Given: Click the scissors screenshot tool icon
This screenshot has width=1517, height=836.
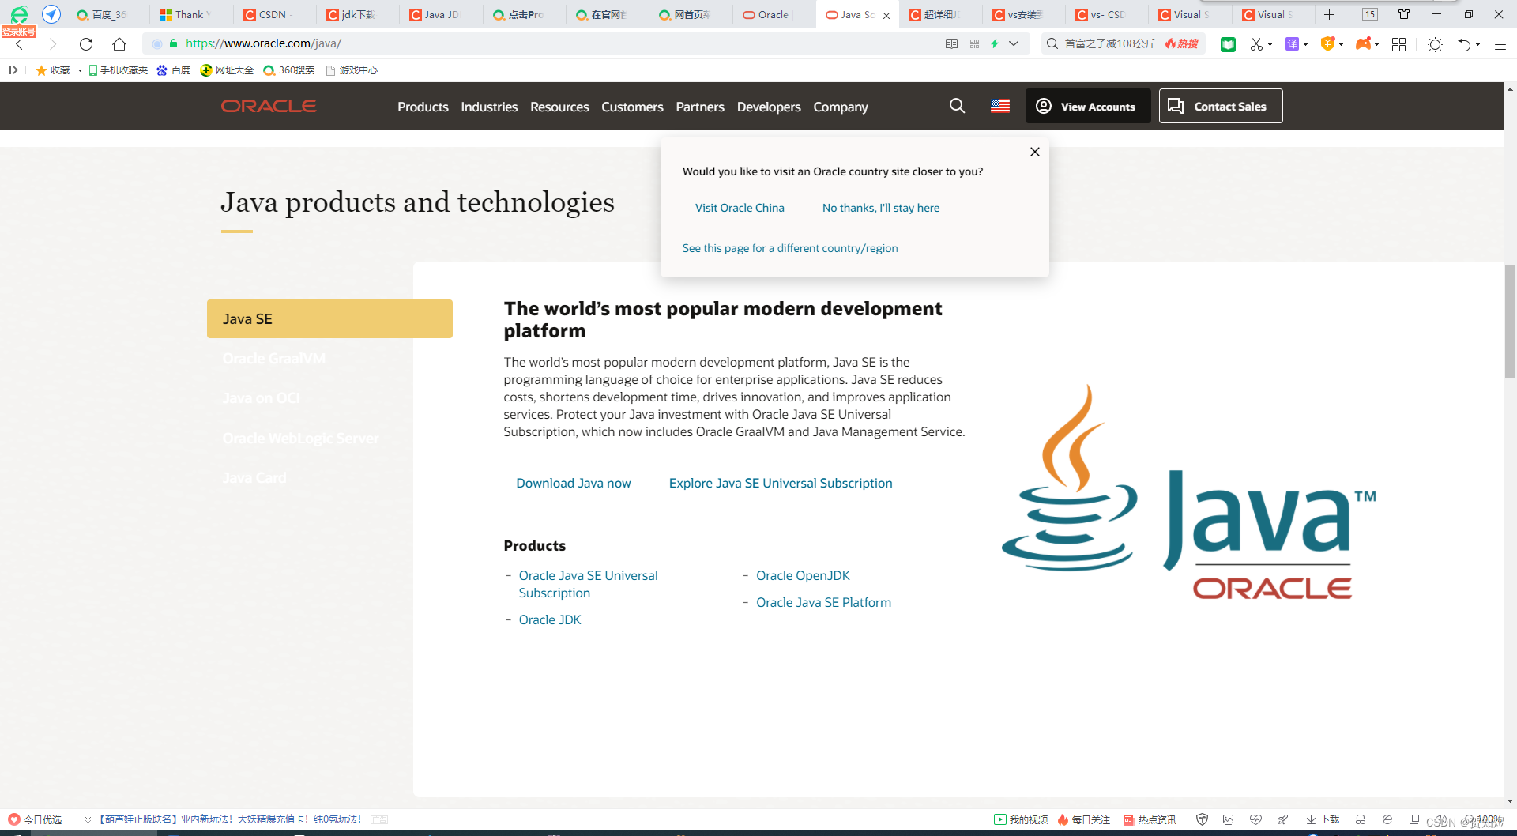Looking at the screenshot, I should pos(1256,44).
